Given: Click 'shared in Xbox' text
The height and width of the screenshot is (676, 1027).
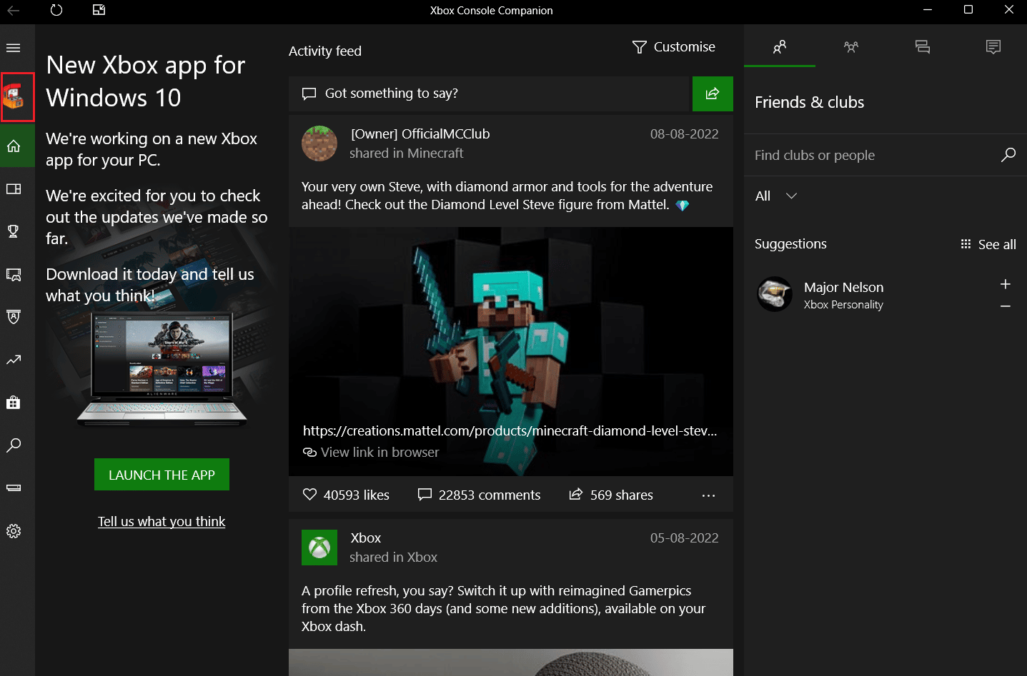Looking at the screenshot, I should (x=393, y=557).
